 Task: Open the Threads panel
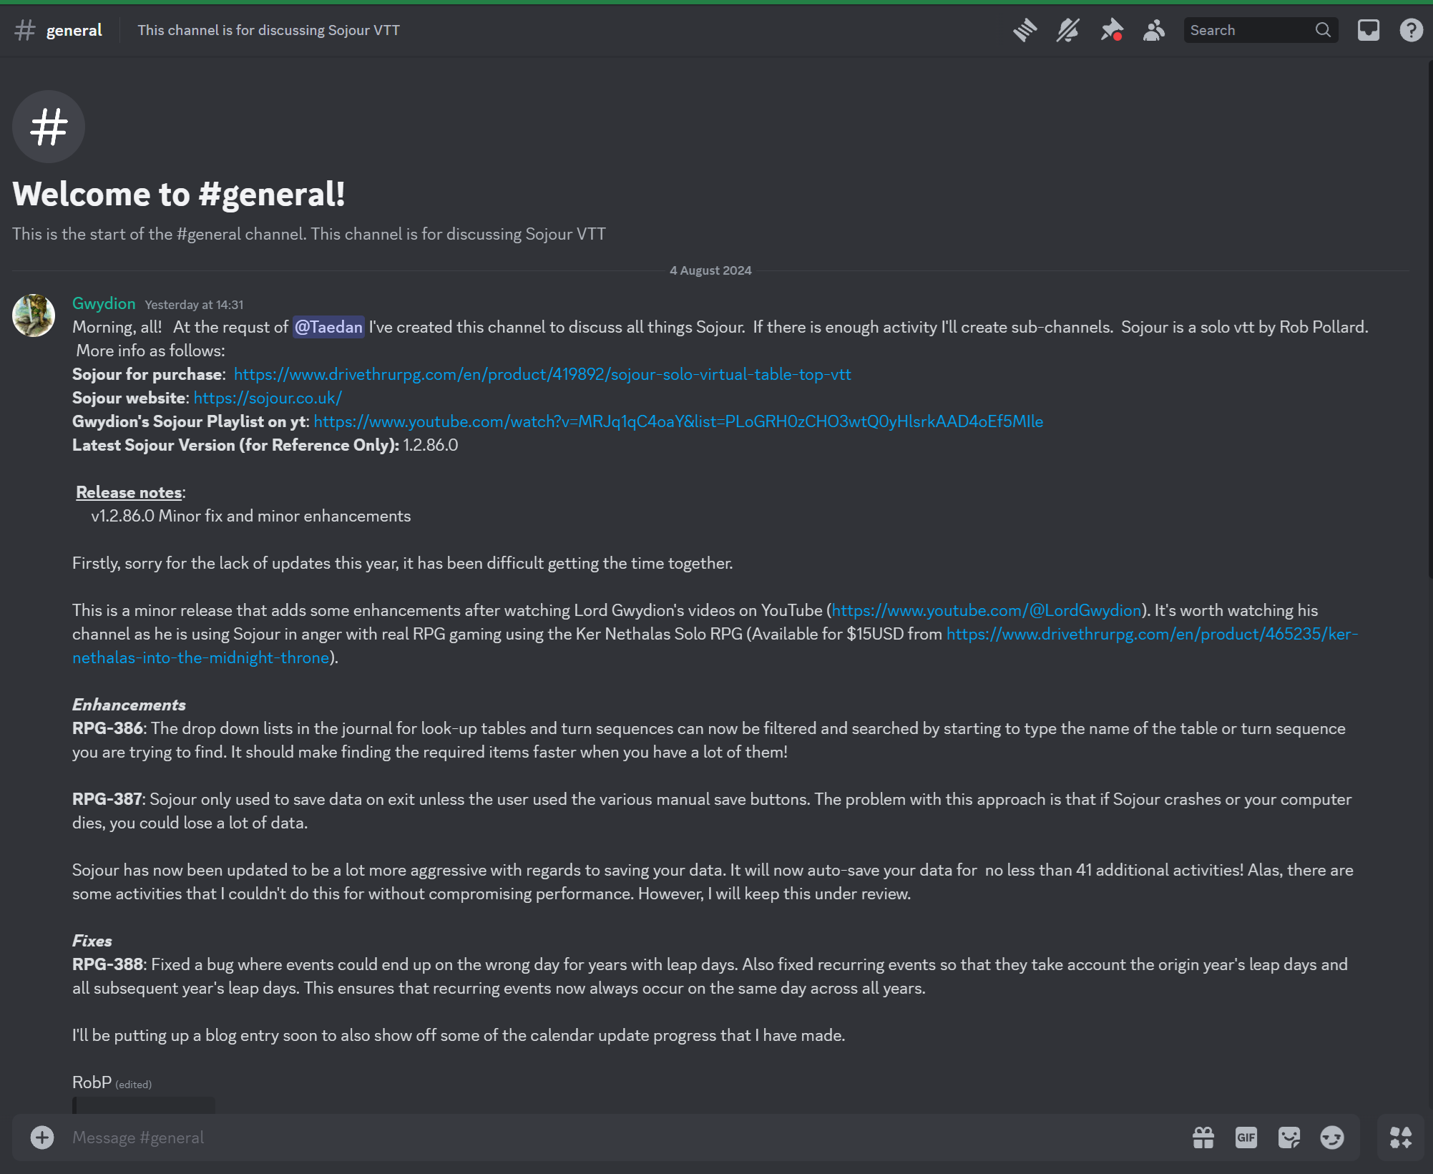(1025, 30)
